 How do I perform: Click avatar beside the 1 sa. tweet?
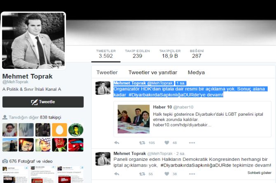click(x=103, y=88)
